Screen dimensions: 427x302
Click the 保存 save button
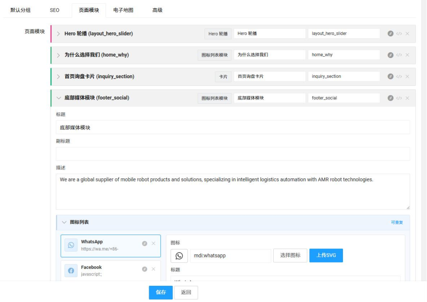(160, 293)
